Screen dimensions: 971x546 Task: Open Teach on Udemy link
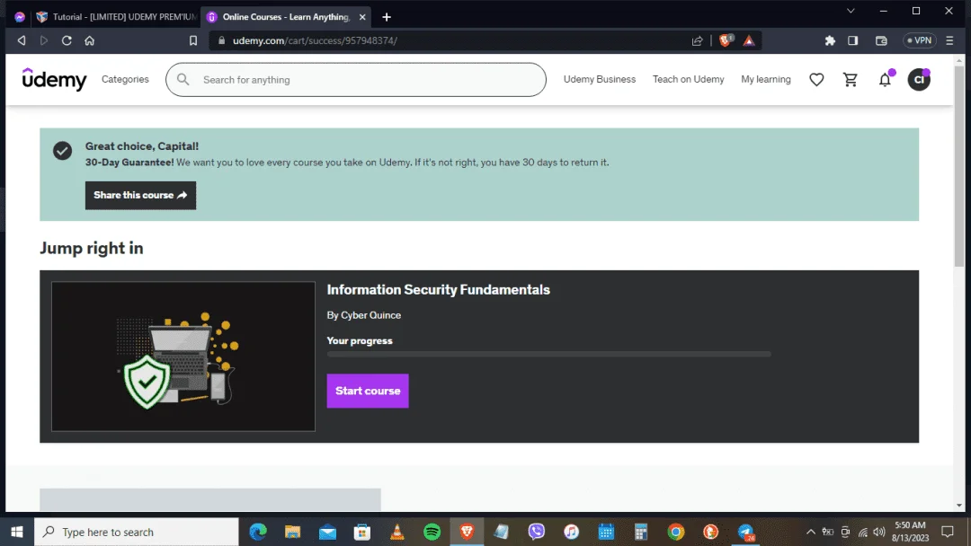(688, 79)
